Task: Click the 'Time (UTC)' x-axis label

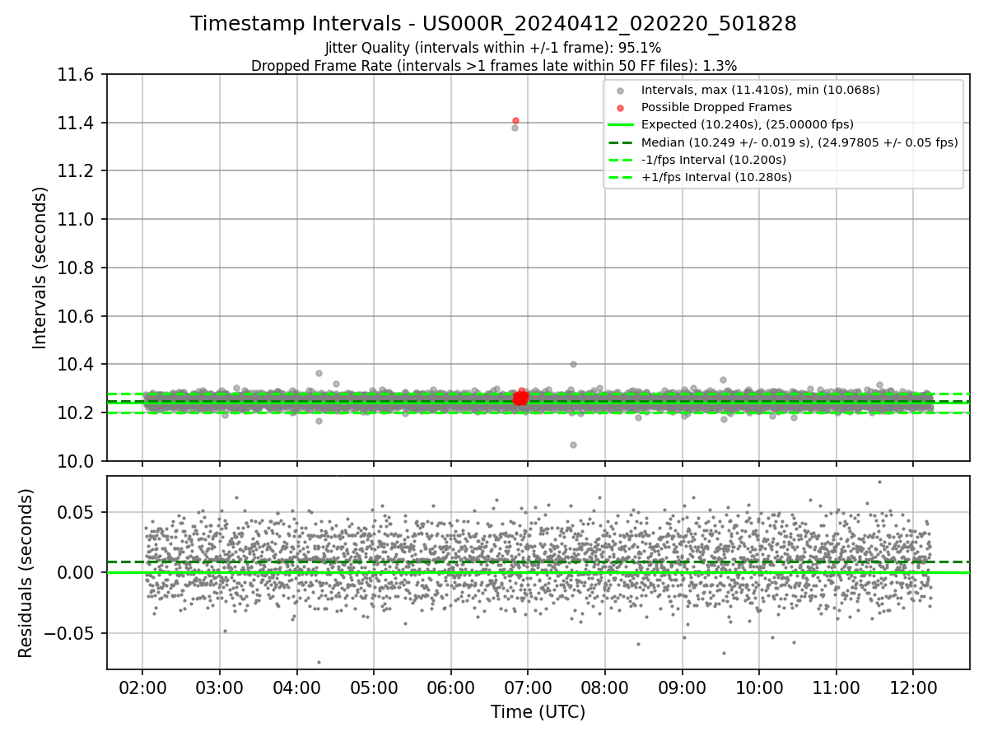Action: pyautogui.click(x=538, y=712)
